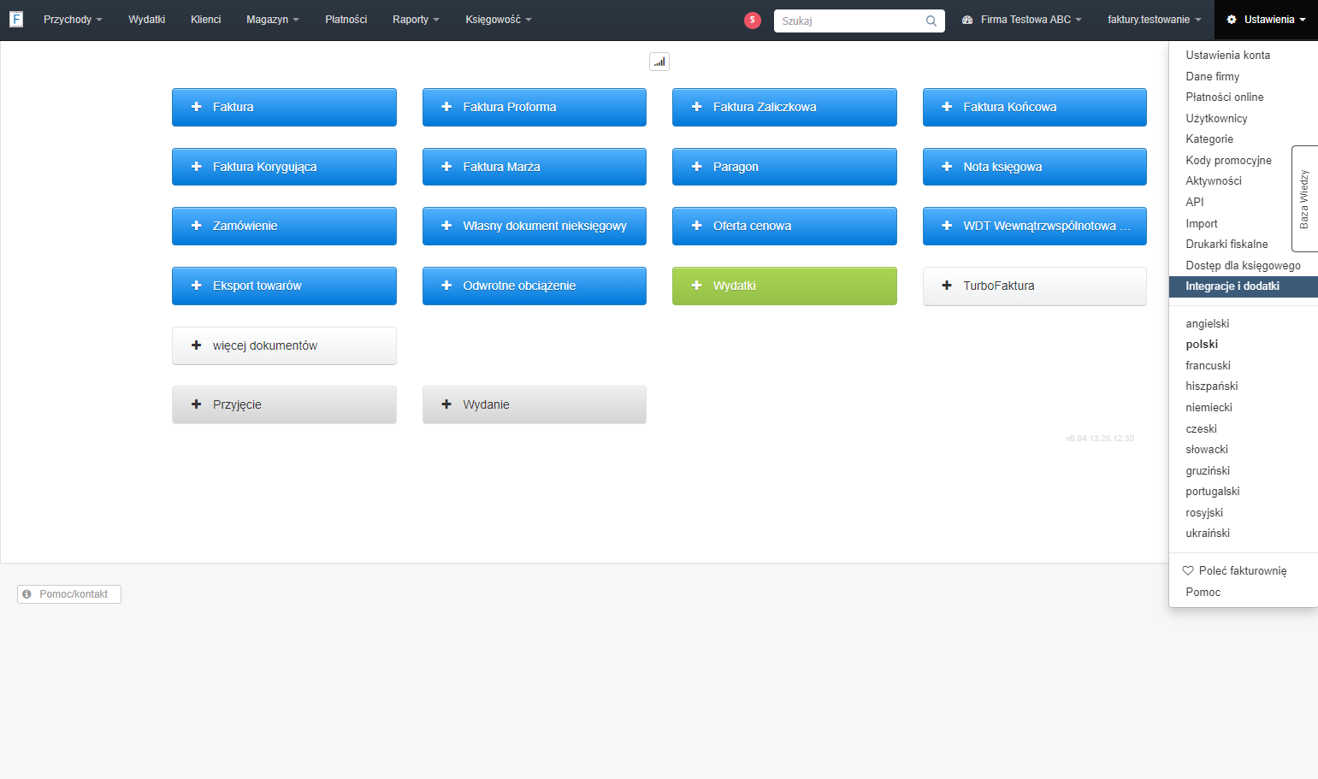Open Wydatki in the top navigation
This screenshot has height=779, width=1318.
147,20
